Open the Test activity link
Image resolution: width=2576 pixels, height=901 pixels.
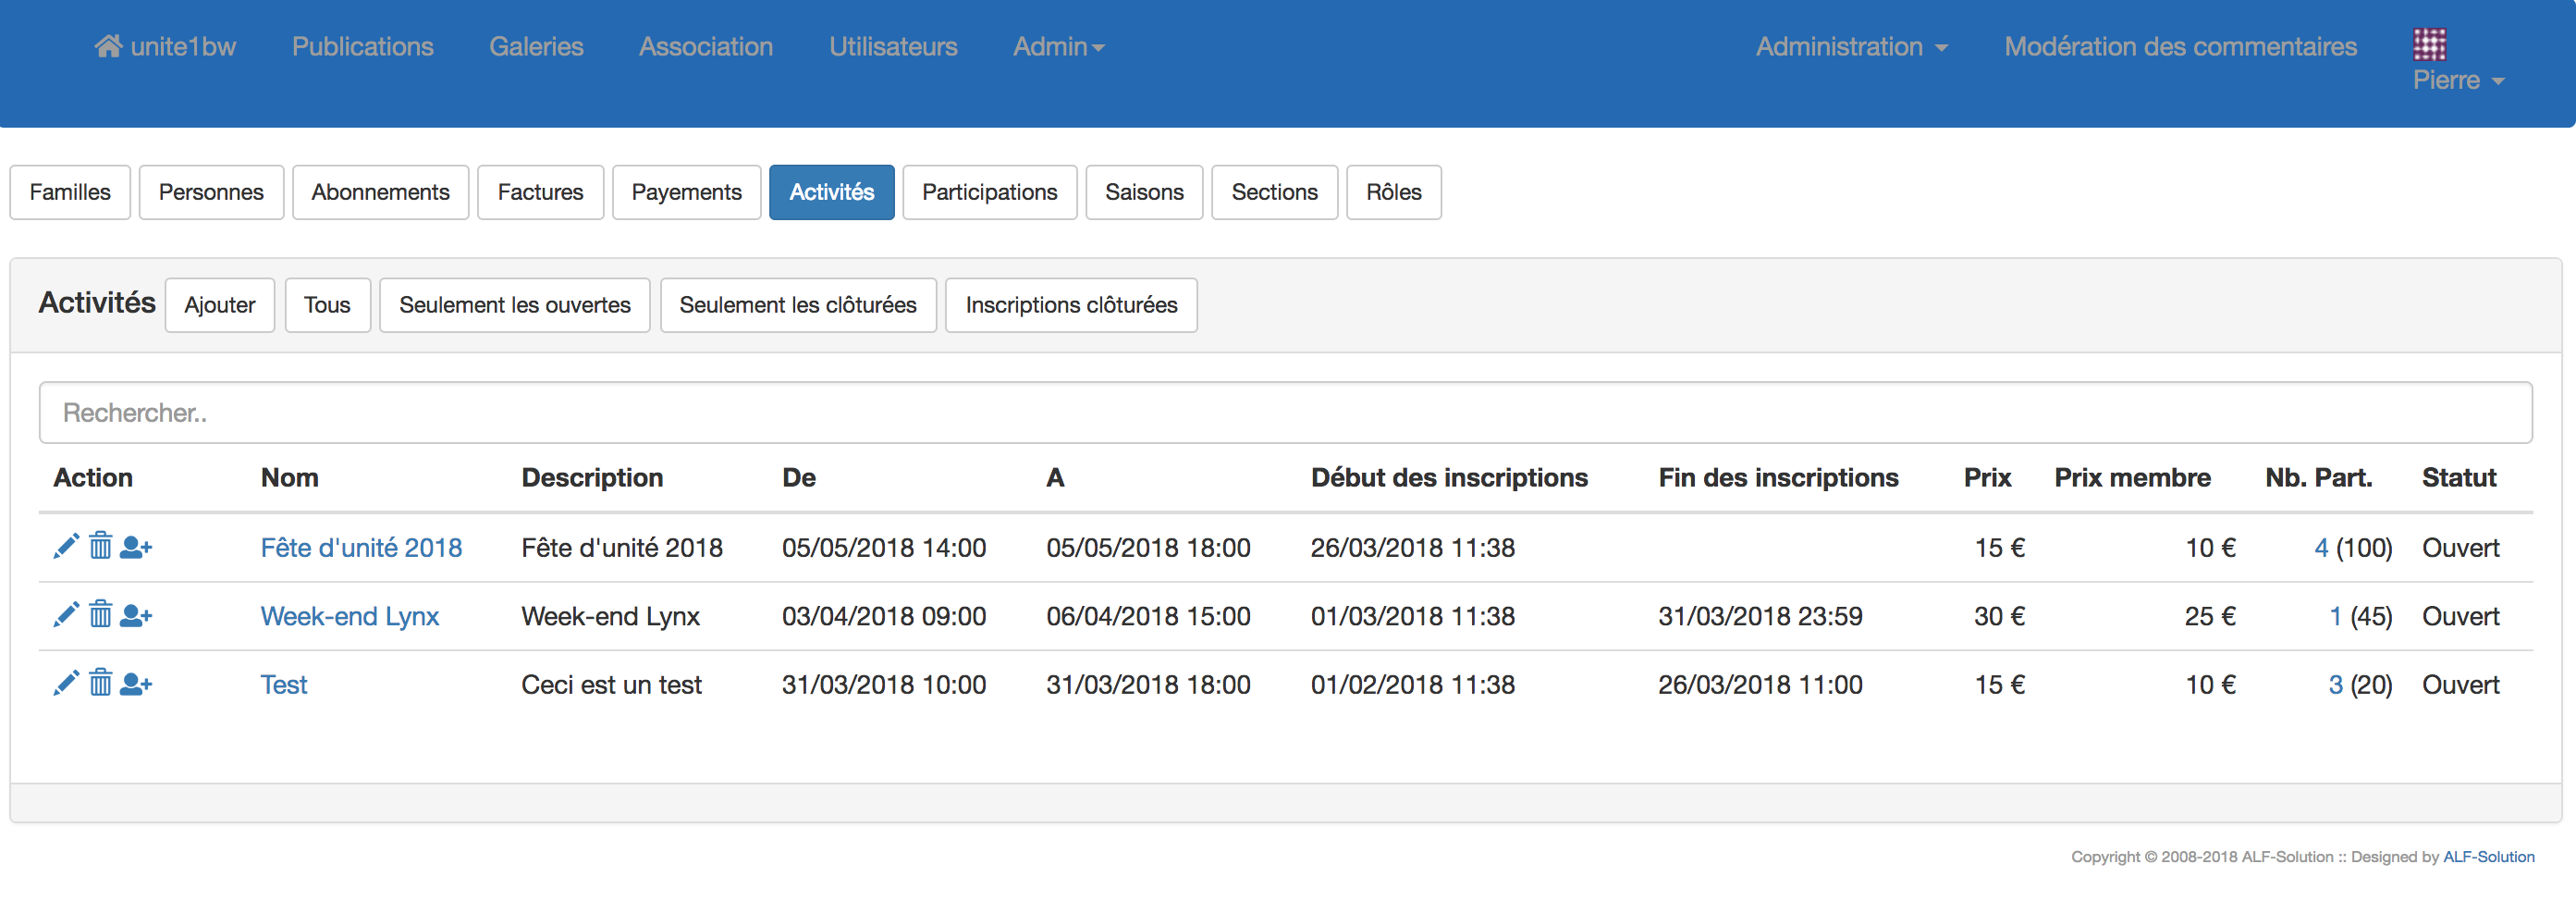(283, 685)
